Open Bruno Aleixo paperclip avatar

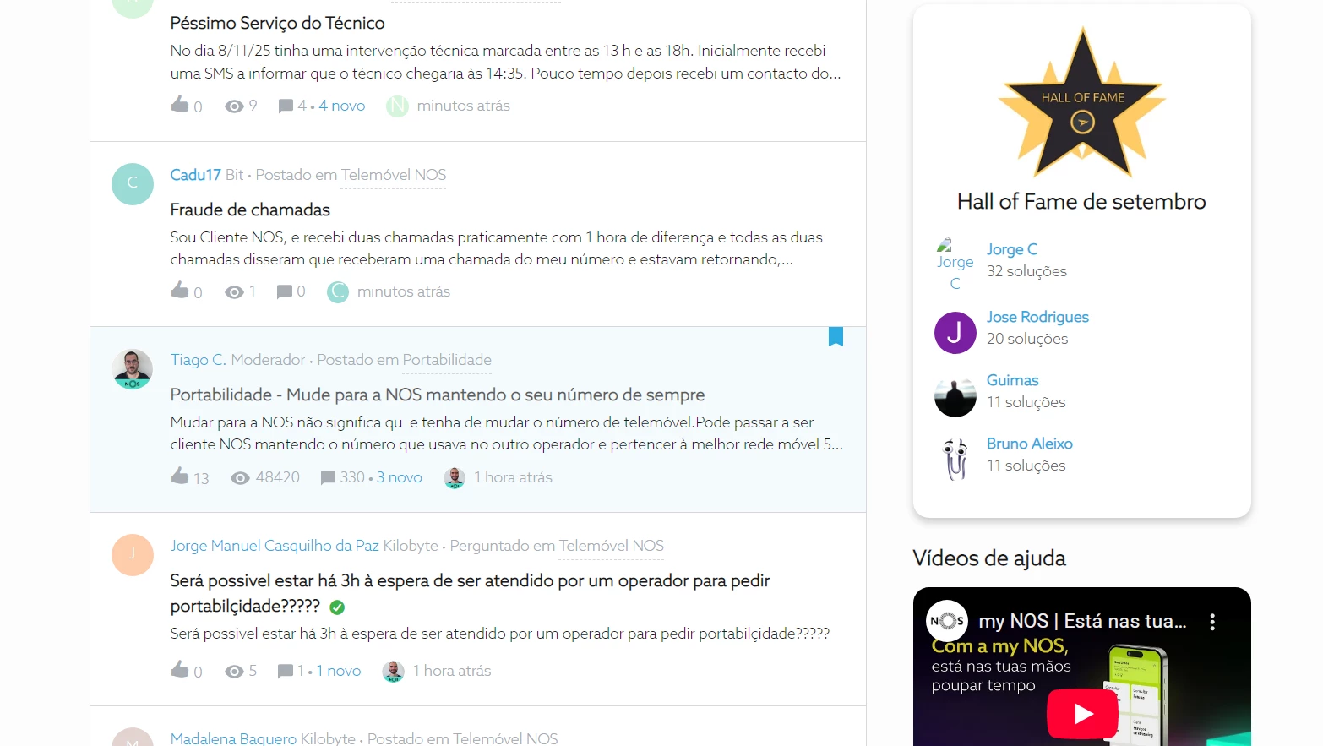[x=955, y=460]
